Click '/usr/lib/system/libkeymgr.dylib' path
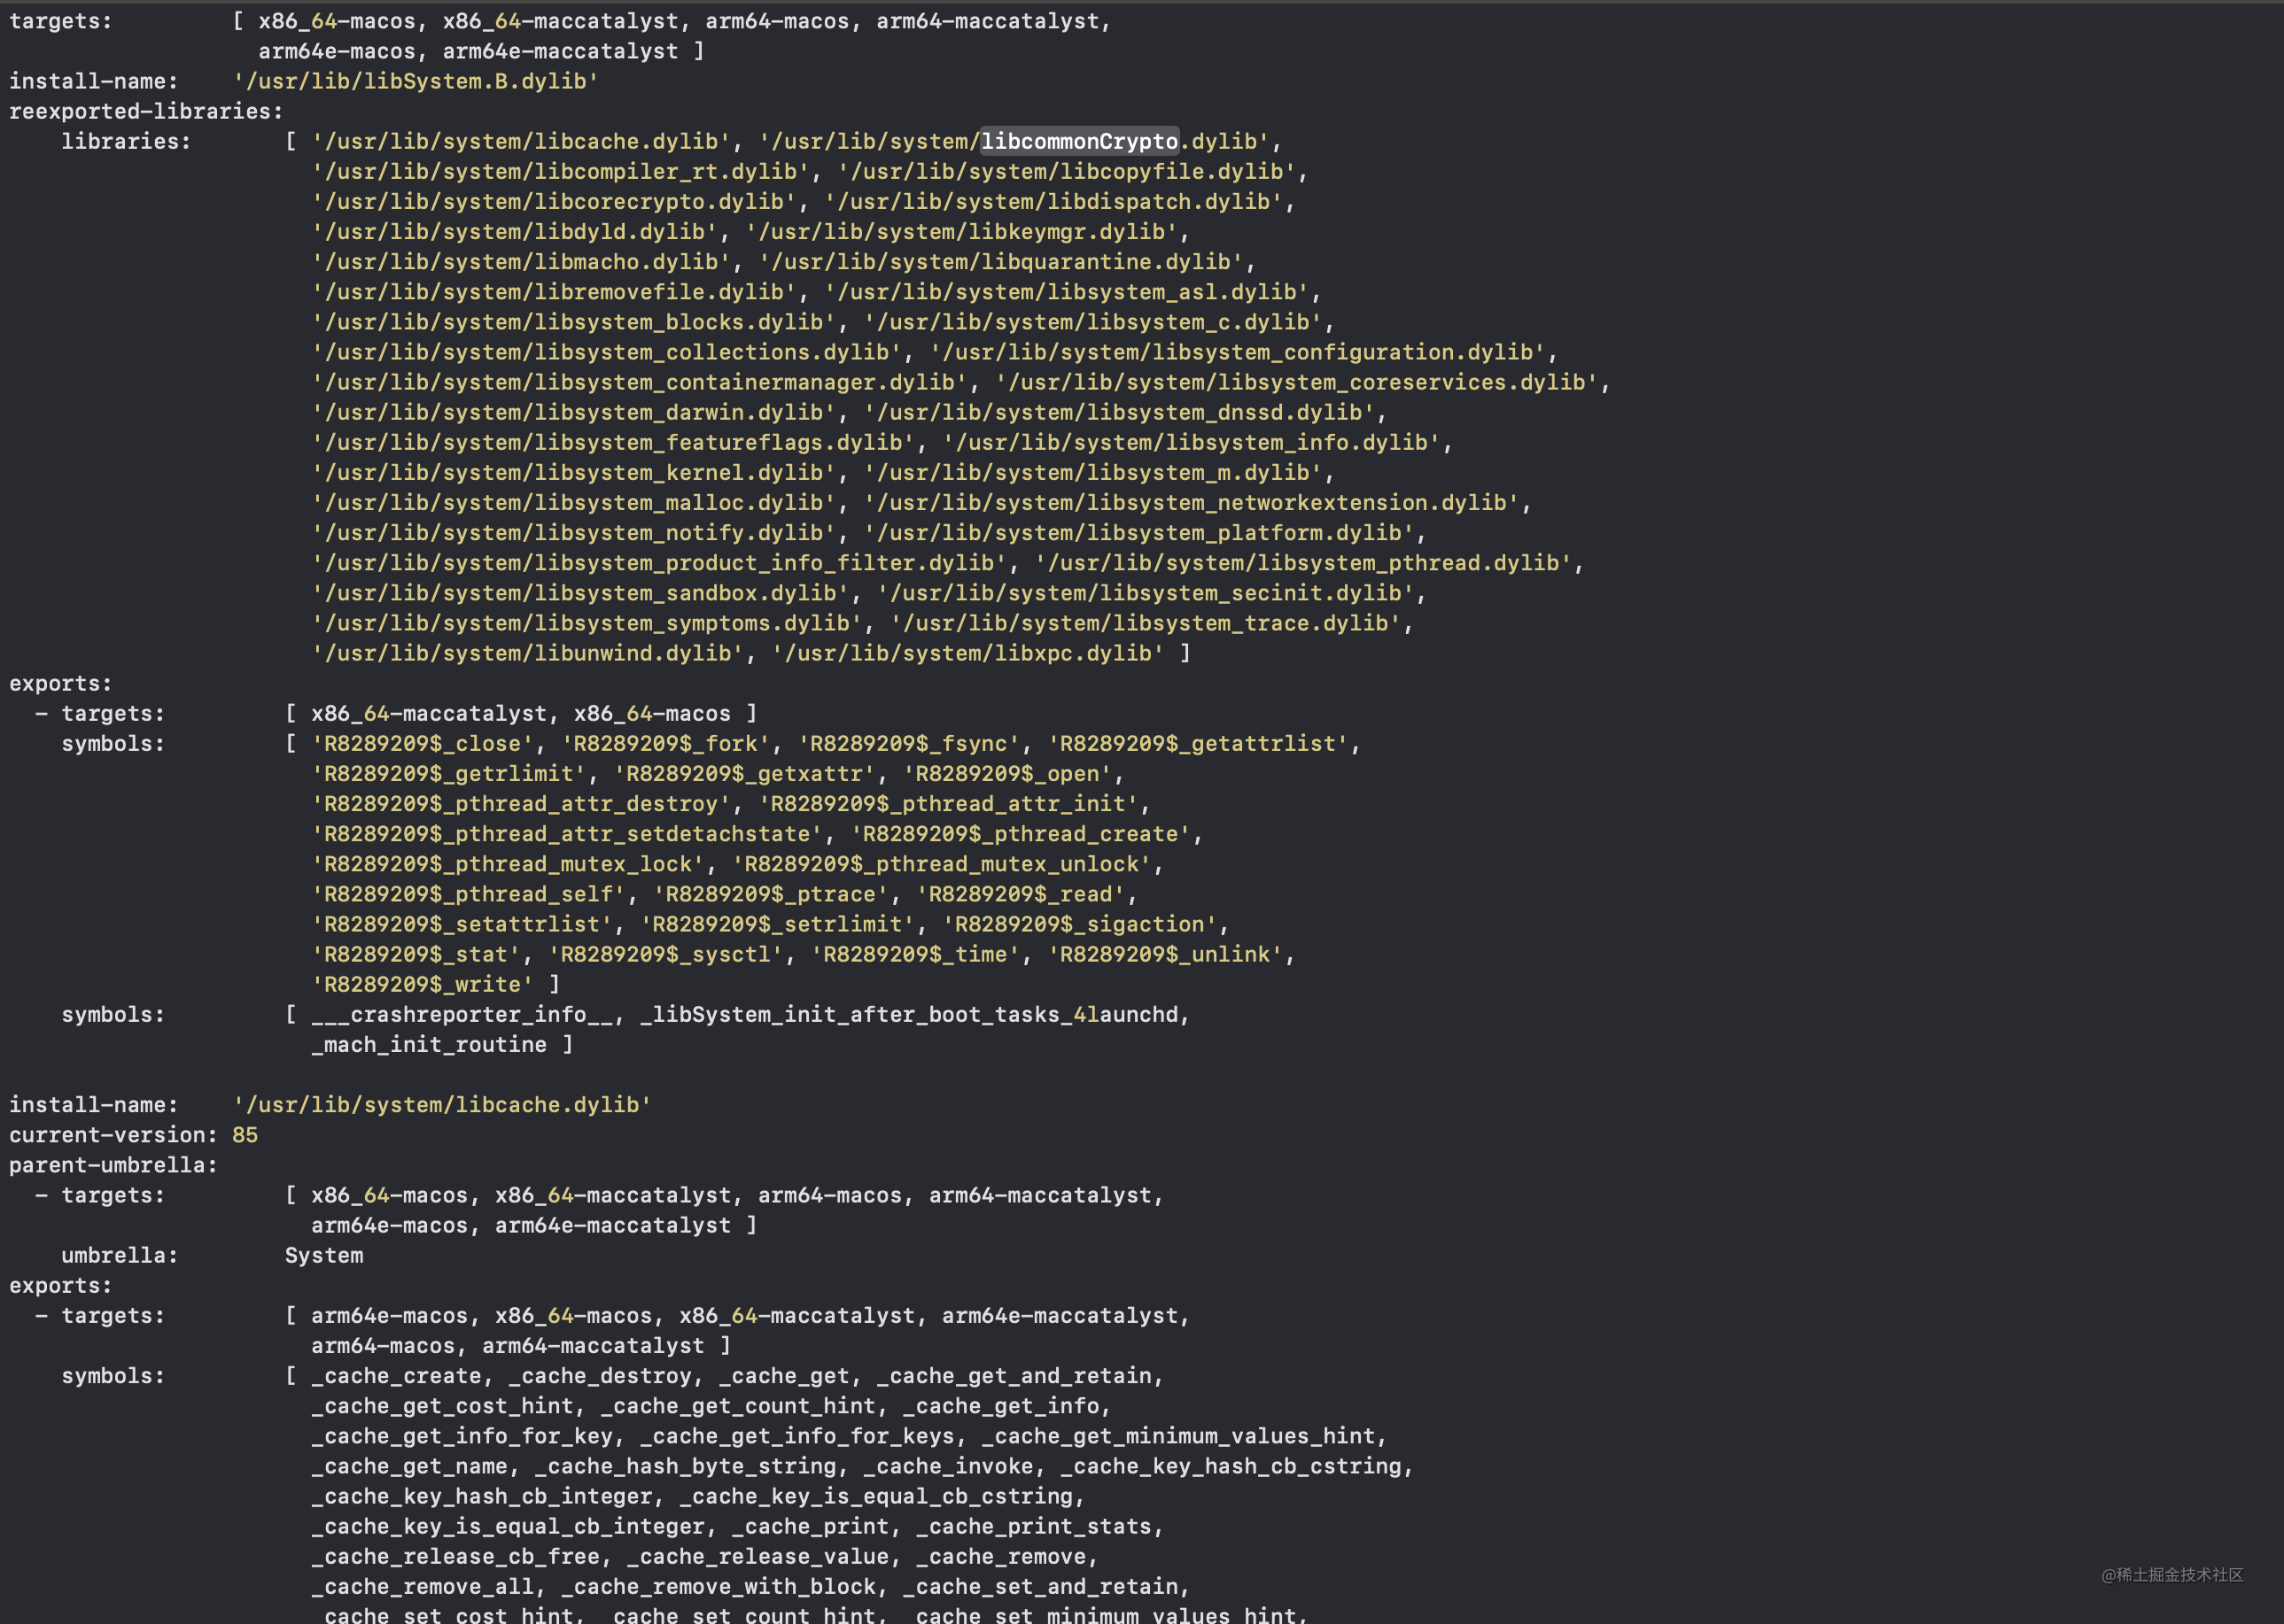The image size is (2284, 1624). click(960, 231)
